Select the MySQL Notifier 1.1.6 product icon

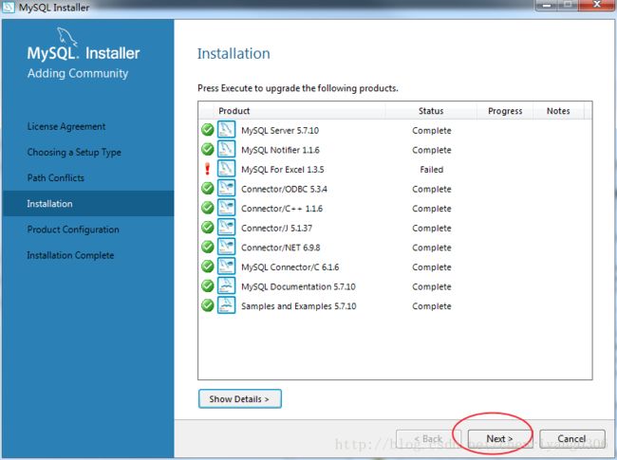(x=226, y=149)
